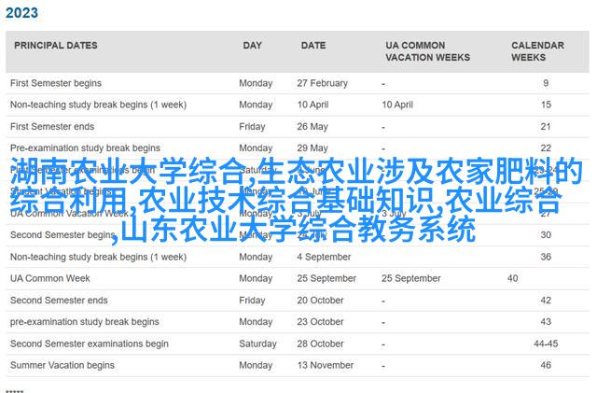The height and width of the screenshot is (393, 597).
Task: Select "pre-examination study break begins" in the 23 October row
Action: pyautogui.click(x=85, y=322)
